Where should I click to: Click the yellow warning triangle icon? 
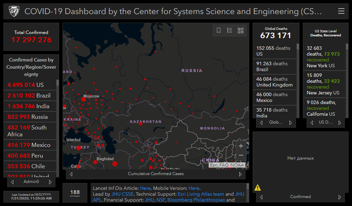[x=257, y=187]
